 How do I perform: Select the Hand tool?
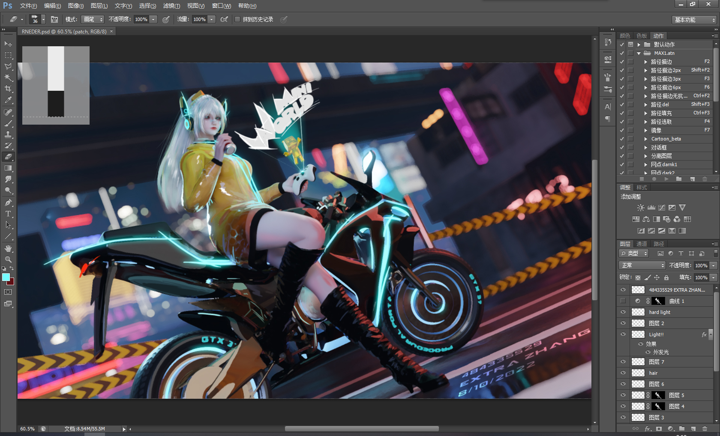[8, 248]
